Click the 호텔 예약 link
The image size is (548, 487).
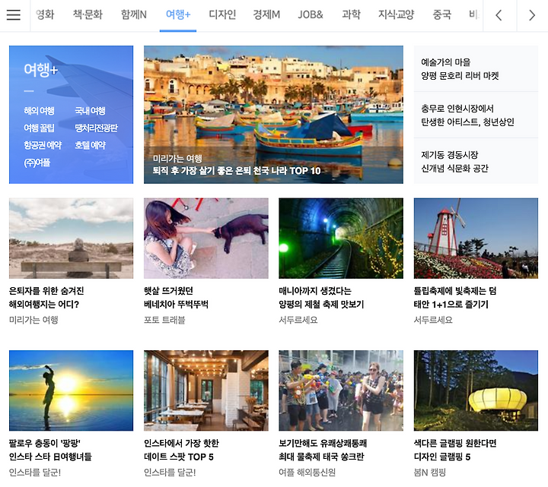(x=90, y=145)
